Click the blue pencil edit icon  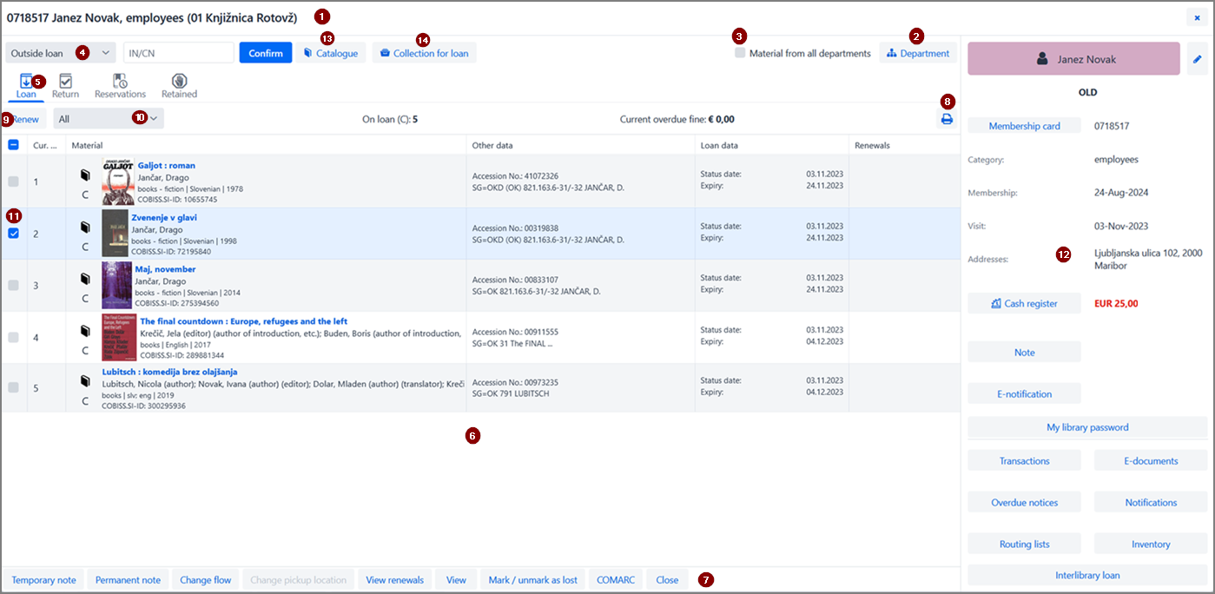click(1197, 58)
